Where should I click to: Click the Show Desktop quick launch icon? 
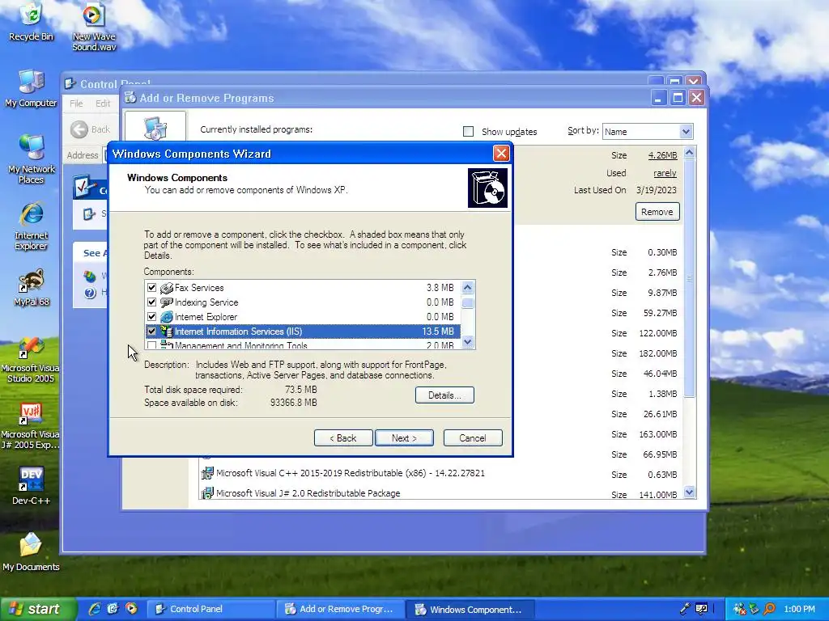[113, 609]
